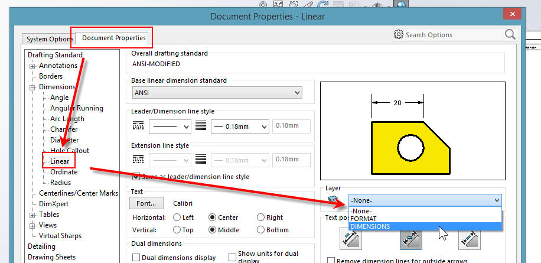Enable Show units for dual display
The height and width of the screenshot is (263, 541).
[232, 257]
